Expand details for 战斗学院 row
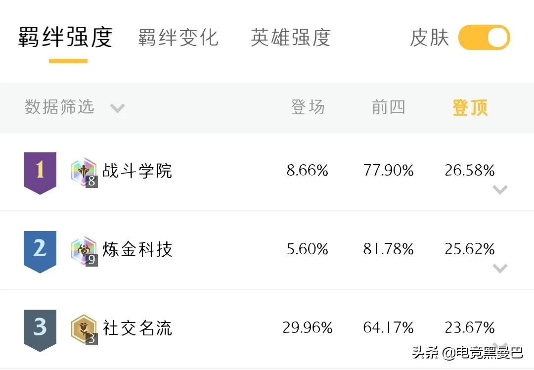The height and width of the screenshot is (370, 534). pyautogui.click(x=501, y=189)
